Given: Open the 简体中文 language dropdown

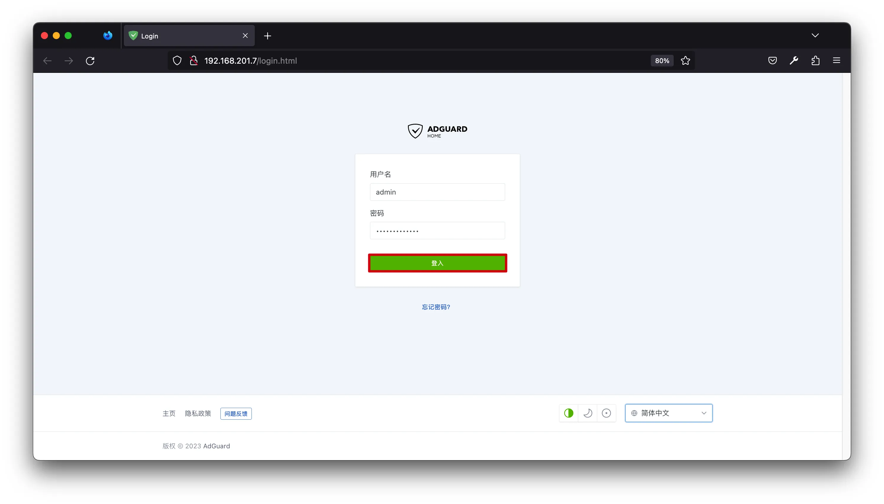Looking at the screenshot, I should coord(669,413).
